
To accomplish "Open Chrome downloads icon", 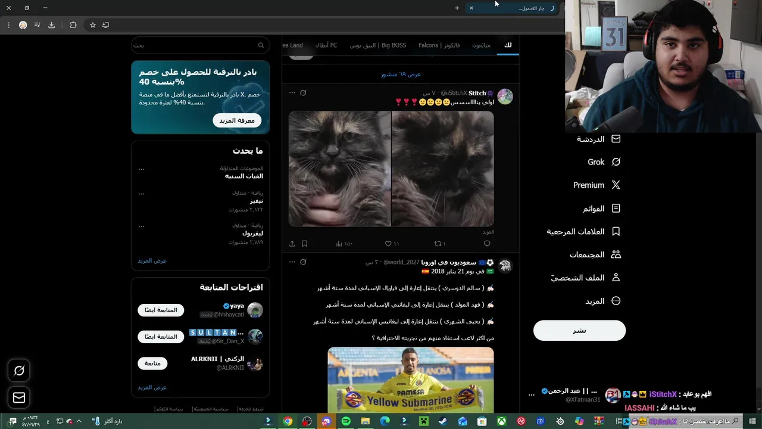I will [x=52, y=25].
